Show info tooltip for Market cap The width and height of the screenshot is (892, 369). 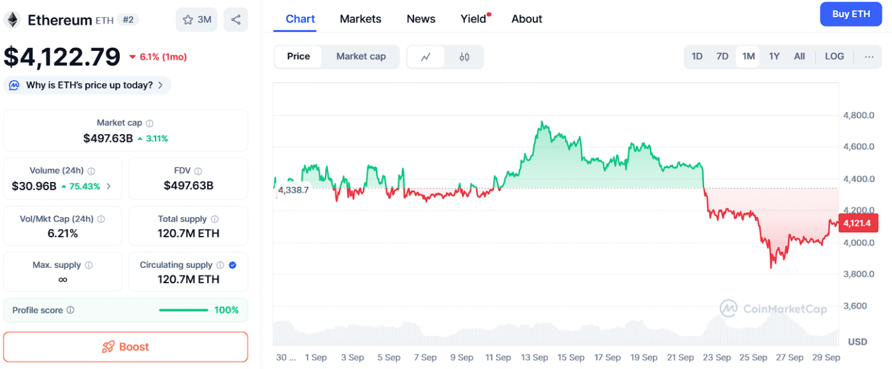[x=150, y=123]
